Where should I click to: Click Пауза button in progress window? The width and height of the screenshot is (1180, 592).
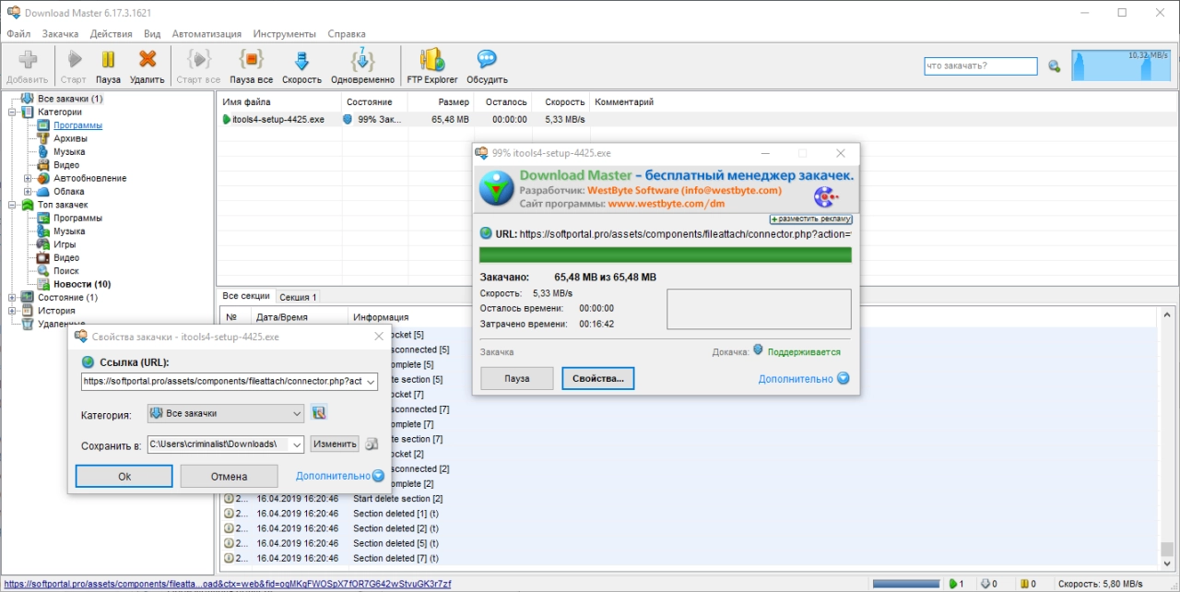[x=517, y=378]
